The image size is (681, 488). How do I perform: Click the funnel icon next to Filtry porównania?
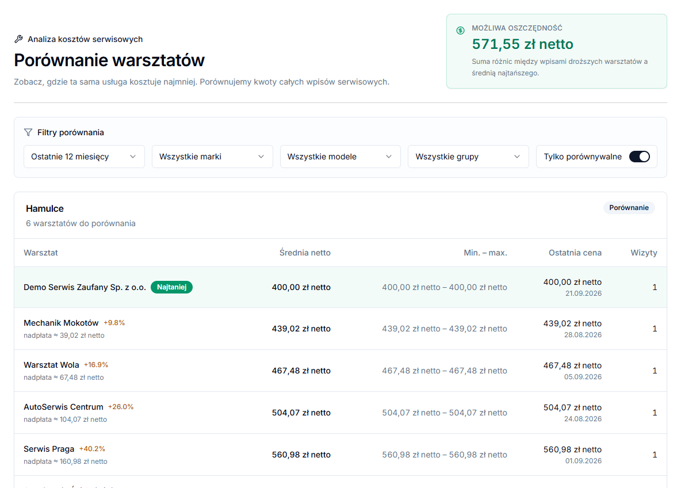(x=28, y=132)
